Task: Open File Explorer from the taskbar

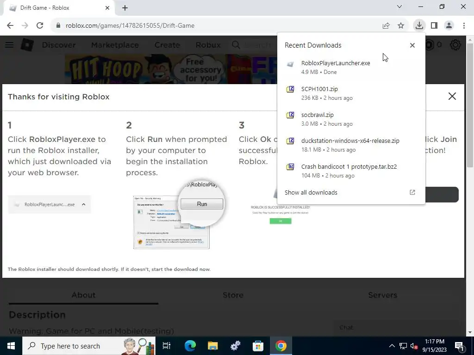Action: [213, 346]
